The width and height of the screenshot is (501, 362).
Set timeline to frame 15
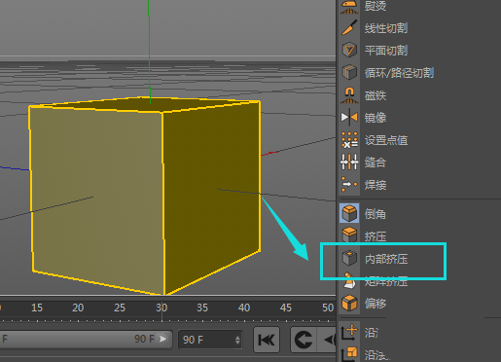pyautogui.click(x=37, y=308)
